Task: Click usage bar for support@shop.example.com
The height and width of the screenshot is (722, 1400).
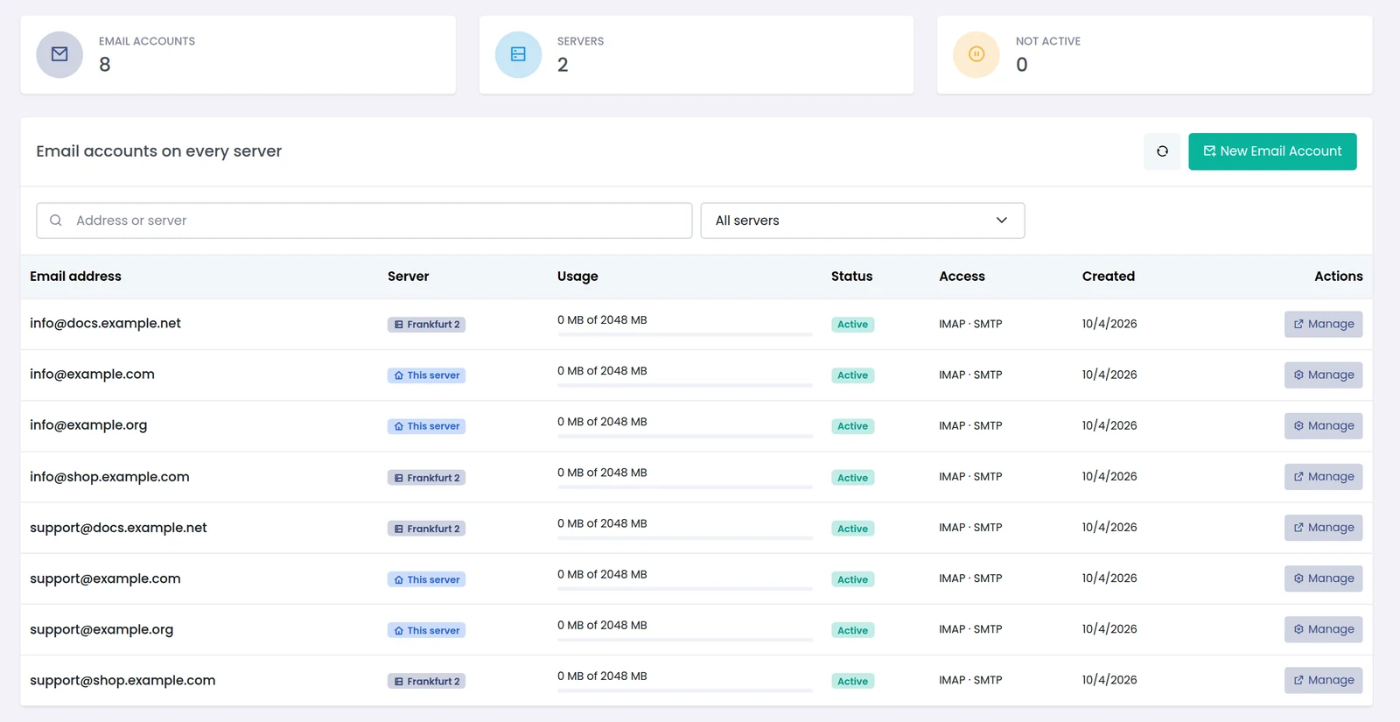Action: (685, 690)
